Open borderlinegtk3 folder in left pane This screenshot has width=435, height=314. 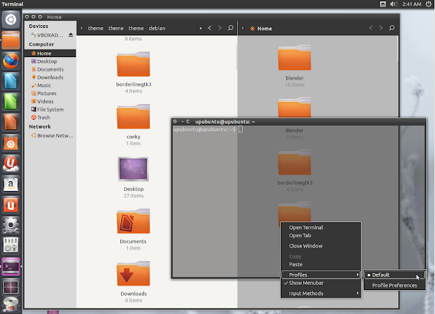tap(133, 65)
